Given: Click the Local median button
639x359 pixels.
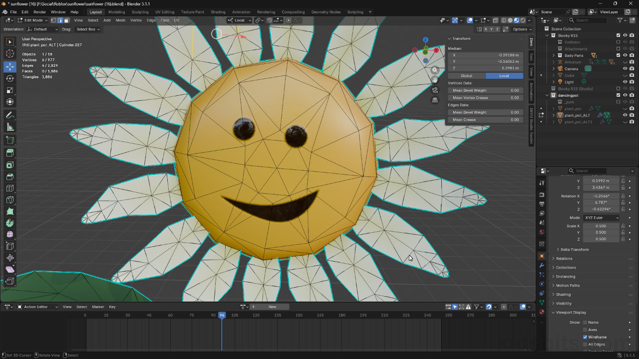Looking at the screenshot, I should [504, 76].
